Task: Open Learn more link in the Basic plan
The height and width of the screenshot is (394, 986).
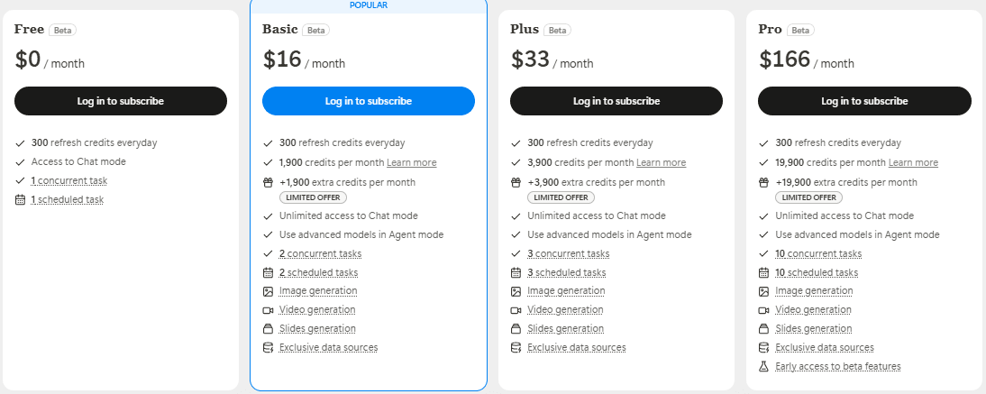Action: click(411, 163)
